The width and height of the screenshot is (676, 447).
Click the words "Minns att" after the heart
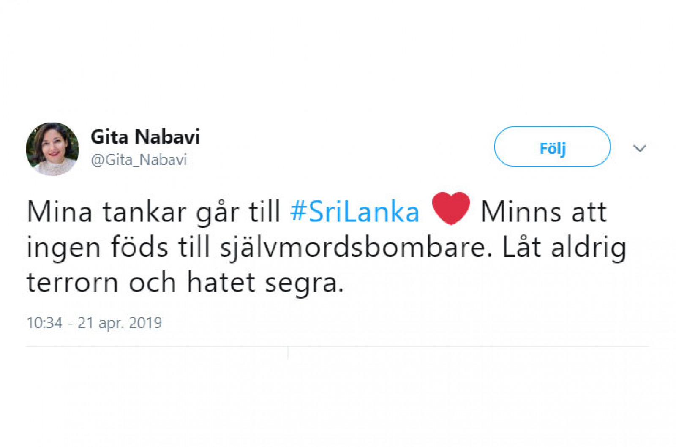pyautogui.click(x=544, y=211)
